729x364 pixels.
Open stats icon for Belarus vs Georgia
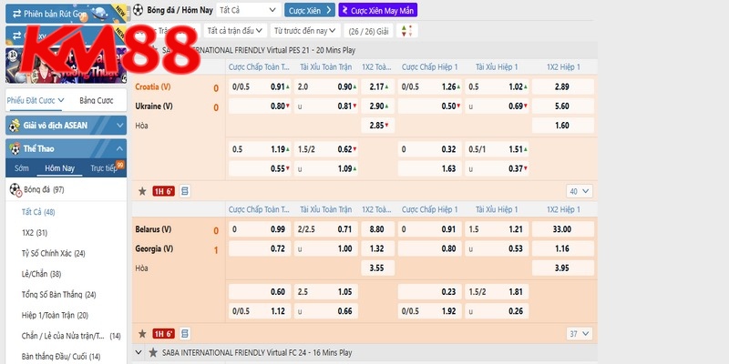185,334
